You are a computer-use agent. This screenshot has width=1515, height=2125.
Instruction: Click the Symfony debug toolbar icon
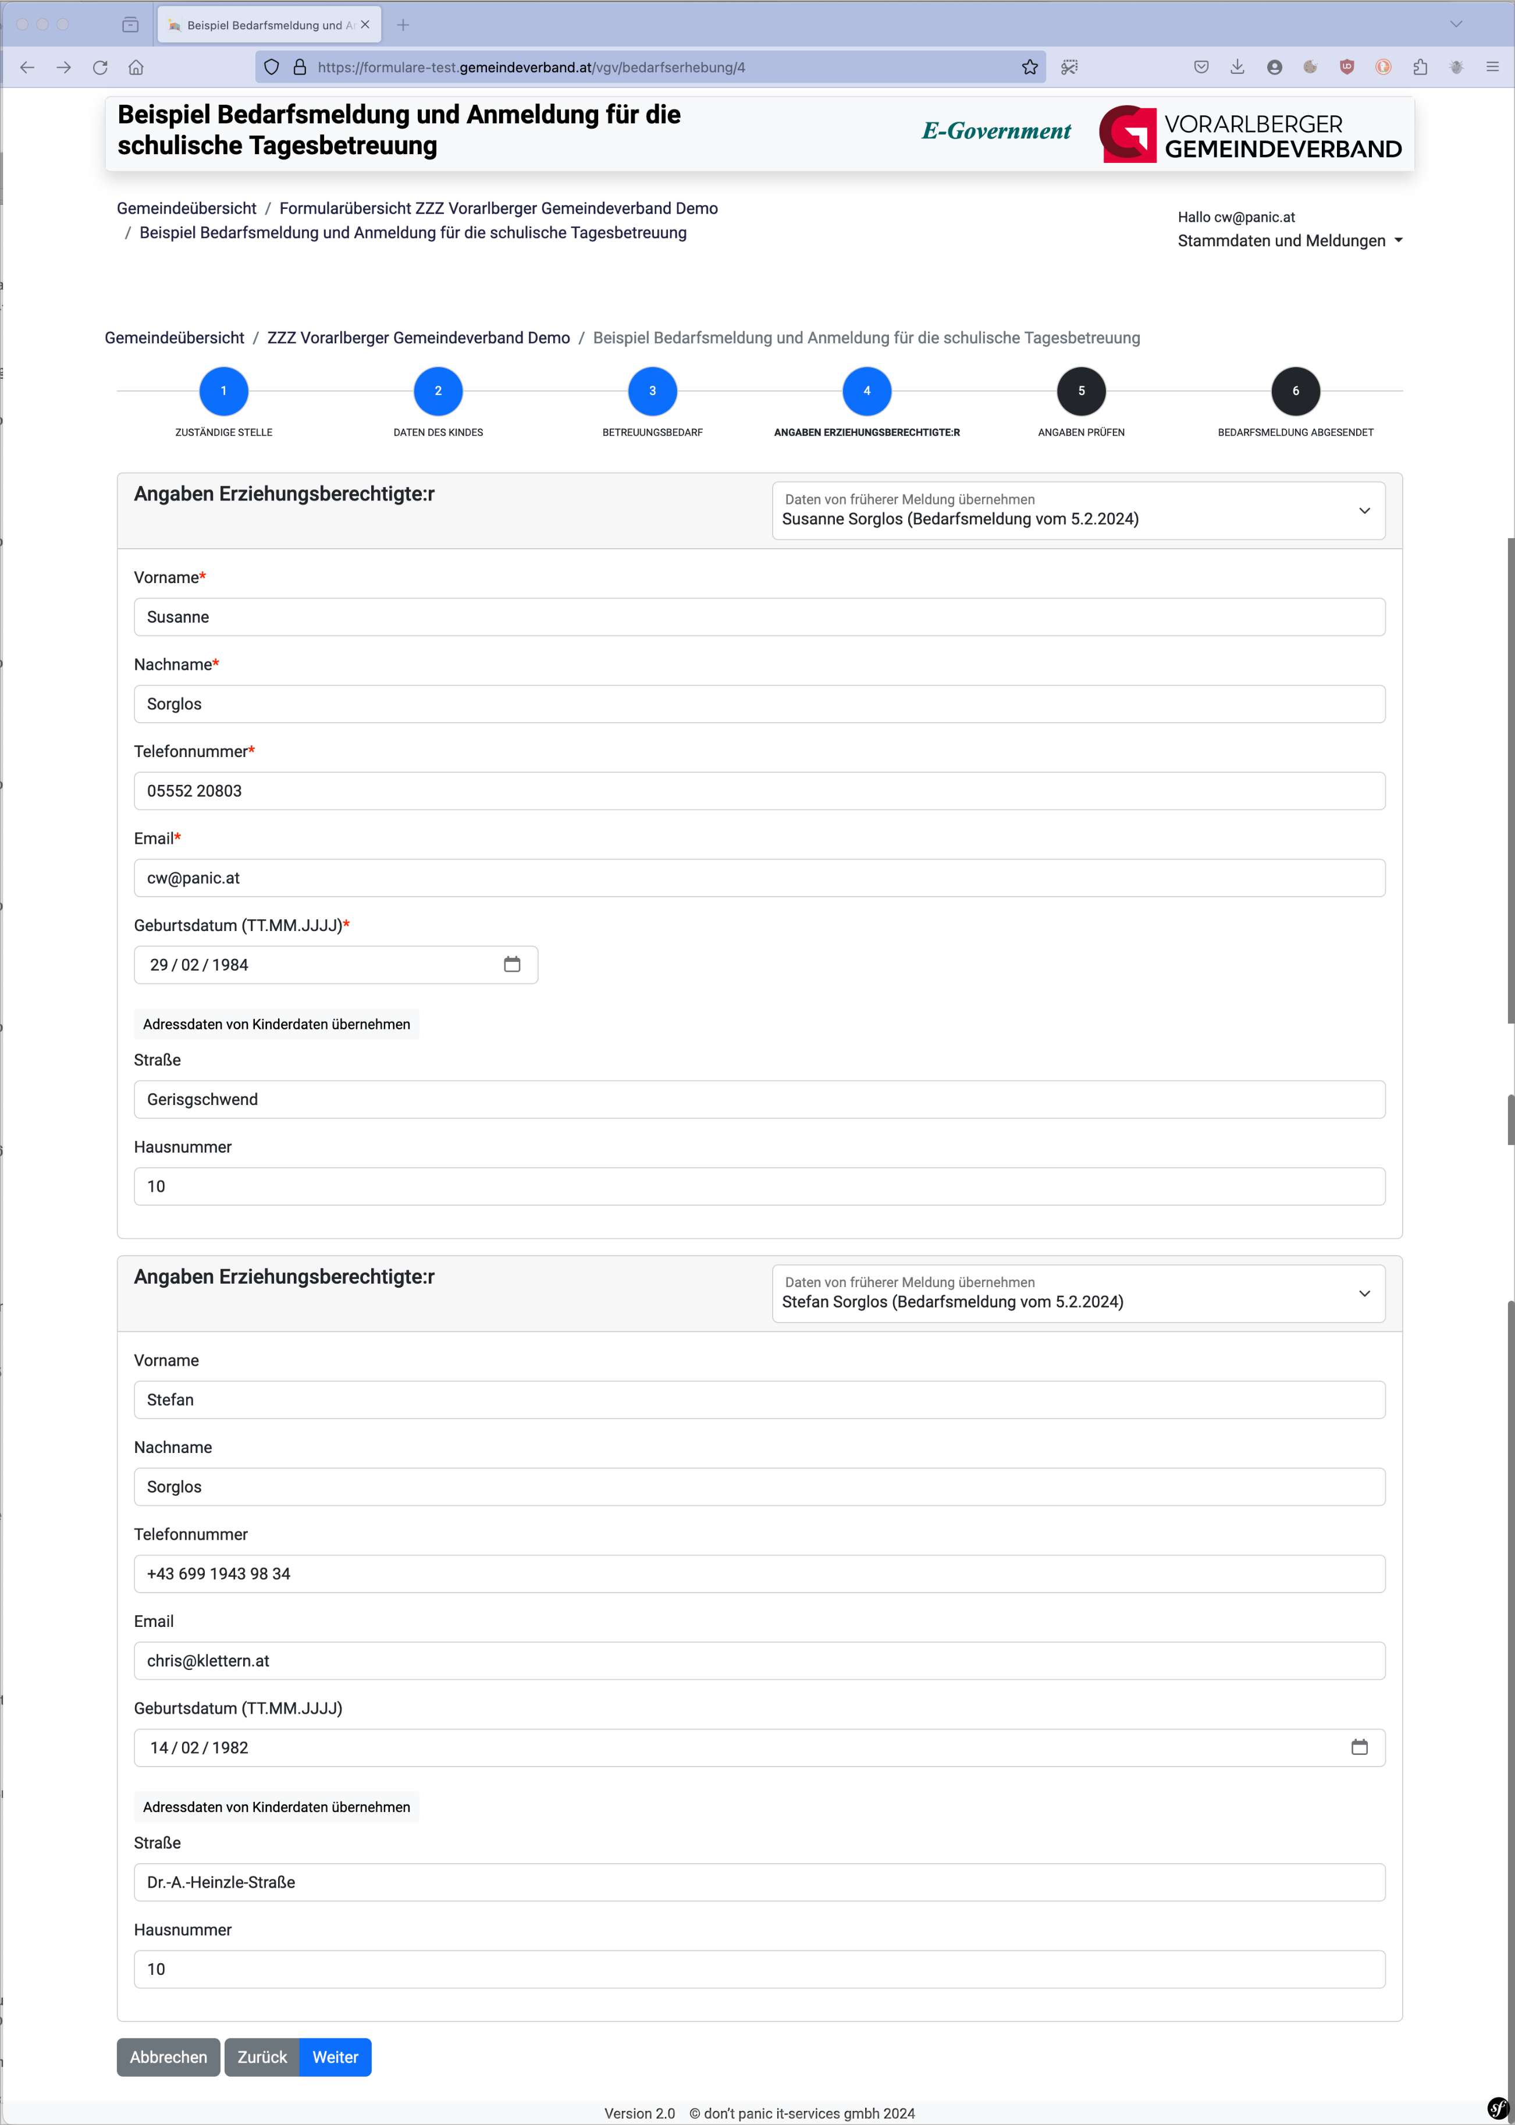[x=1498, y=2108]
